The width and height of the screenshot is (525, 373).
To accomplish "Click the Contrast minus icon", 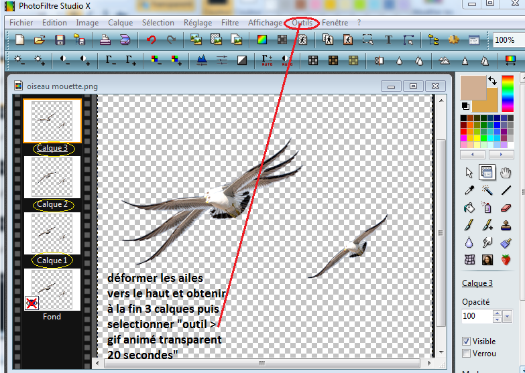I will 64,60.
